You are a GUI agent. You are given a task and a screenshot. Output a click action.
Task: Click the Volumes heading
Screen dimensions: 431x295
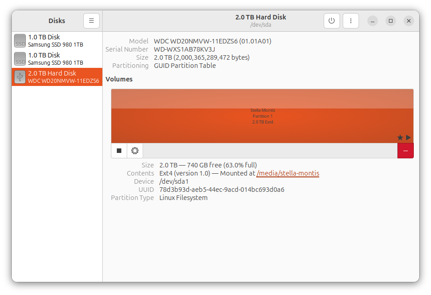coord(119,79)
